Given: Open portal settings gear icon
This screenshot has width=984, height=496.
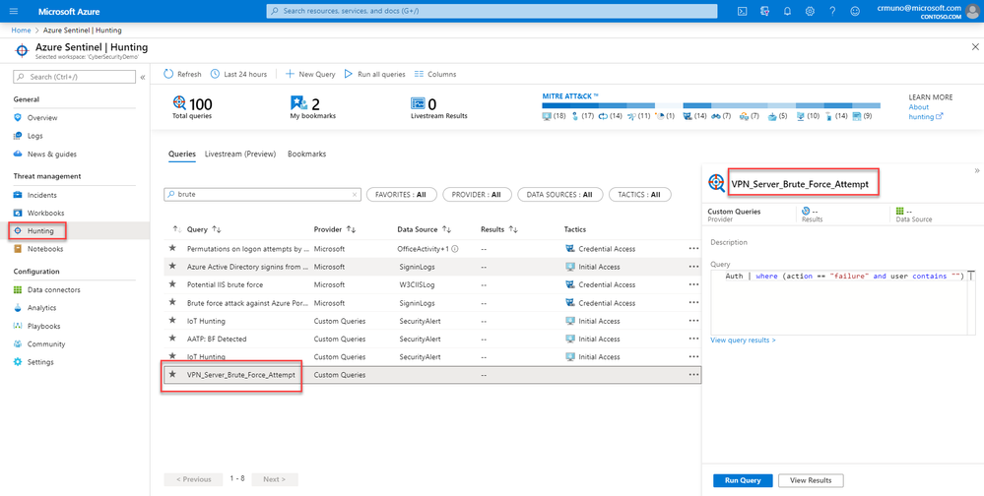Looking at the screenshot, I should tap(811, 11).
